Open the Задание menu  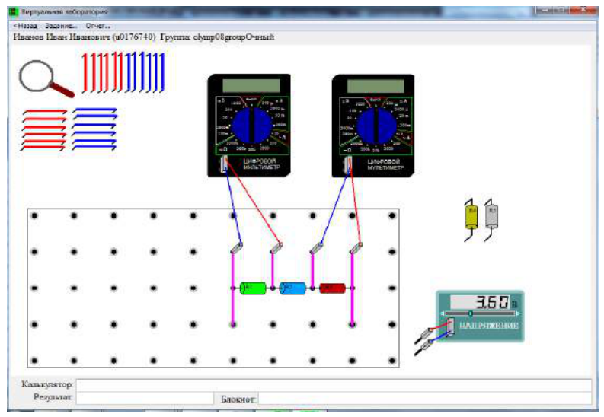point(61,26)
